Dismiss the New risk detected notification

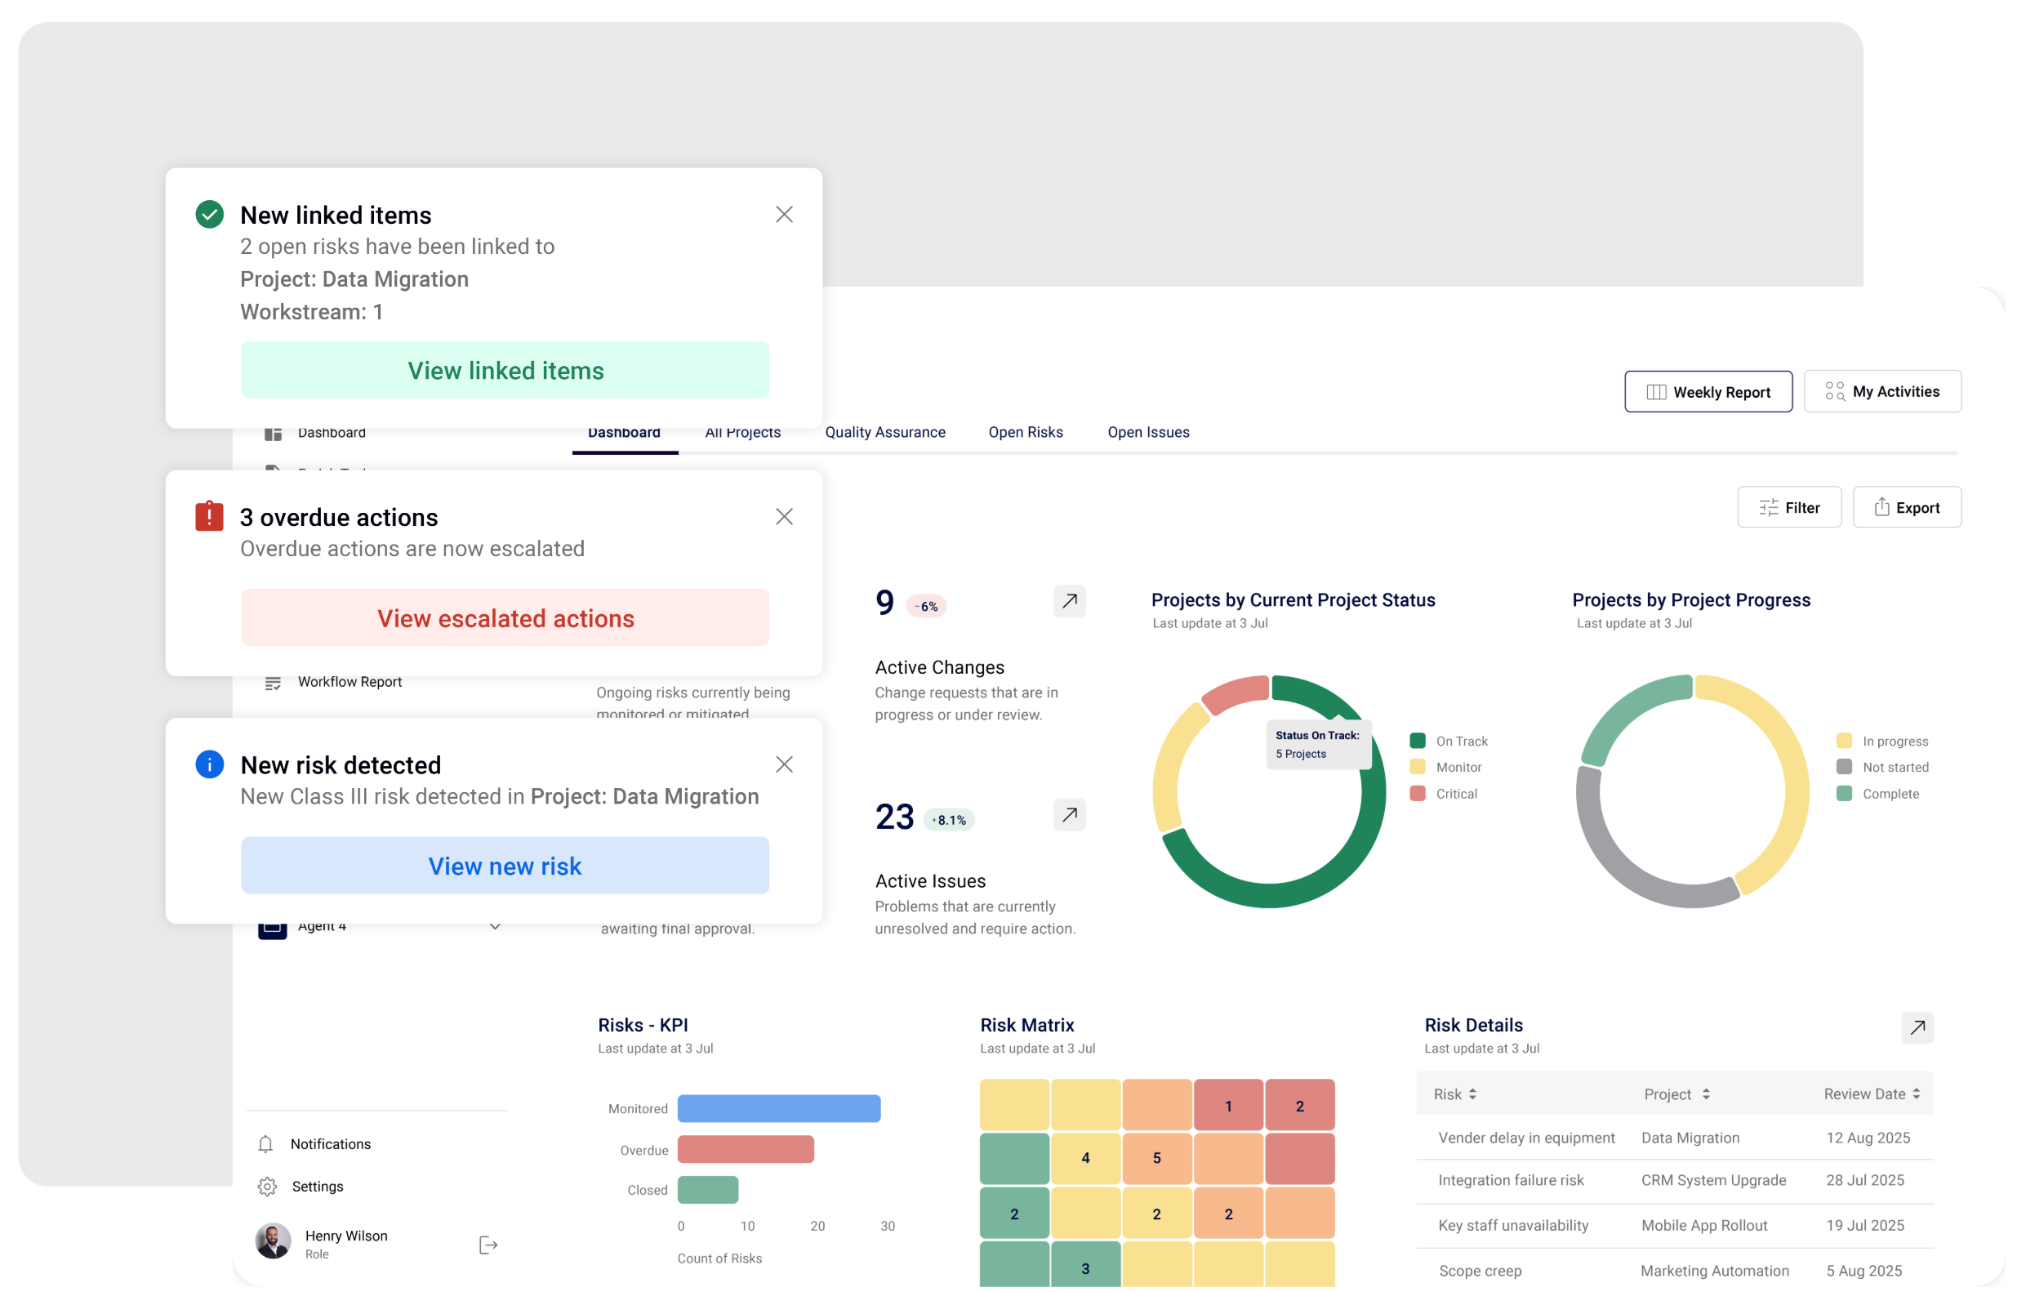pyautogui.click(x=784, y=764)
